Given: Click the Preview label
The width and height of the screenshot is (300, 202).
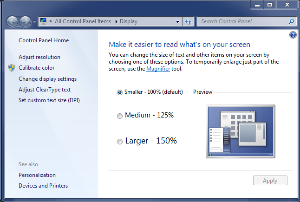Looking at the screenshot, I should coord(202,92).
